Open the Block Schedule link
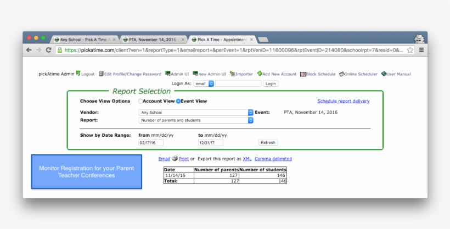This screenshot has width=450, height=229. click(320, 74)
